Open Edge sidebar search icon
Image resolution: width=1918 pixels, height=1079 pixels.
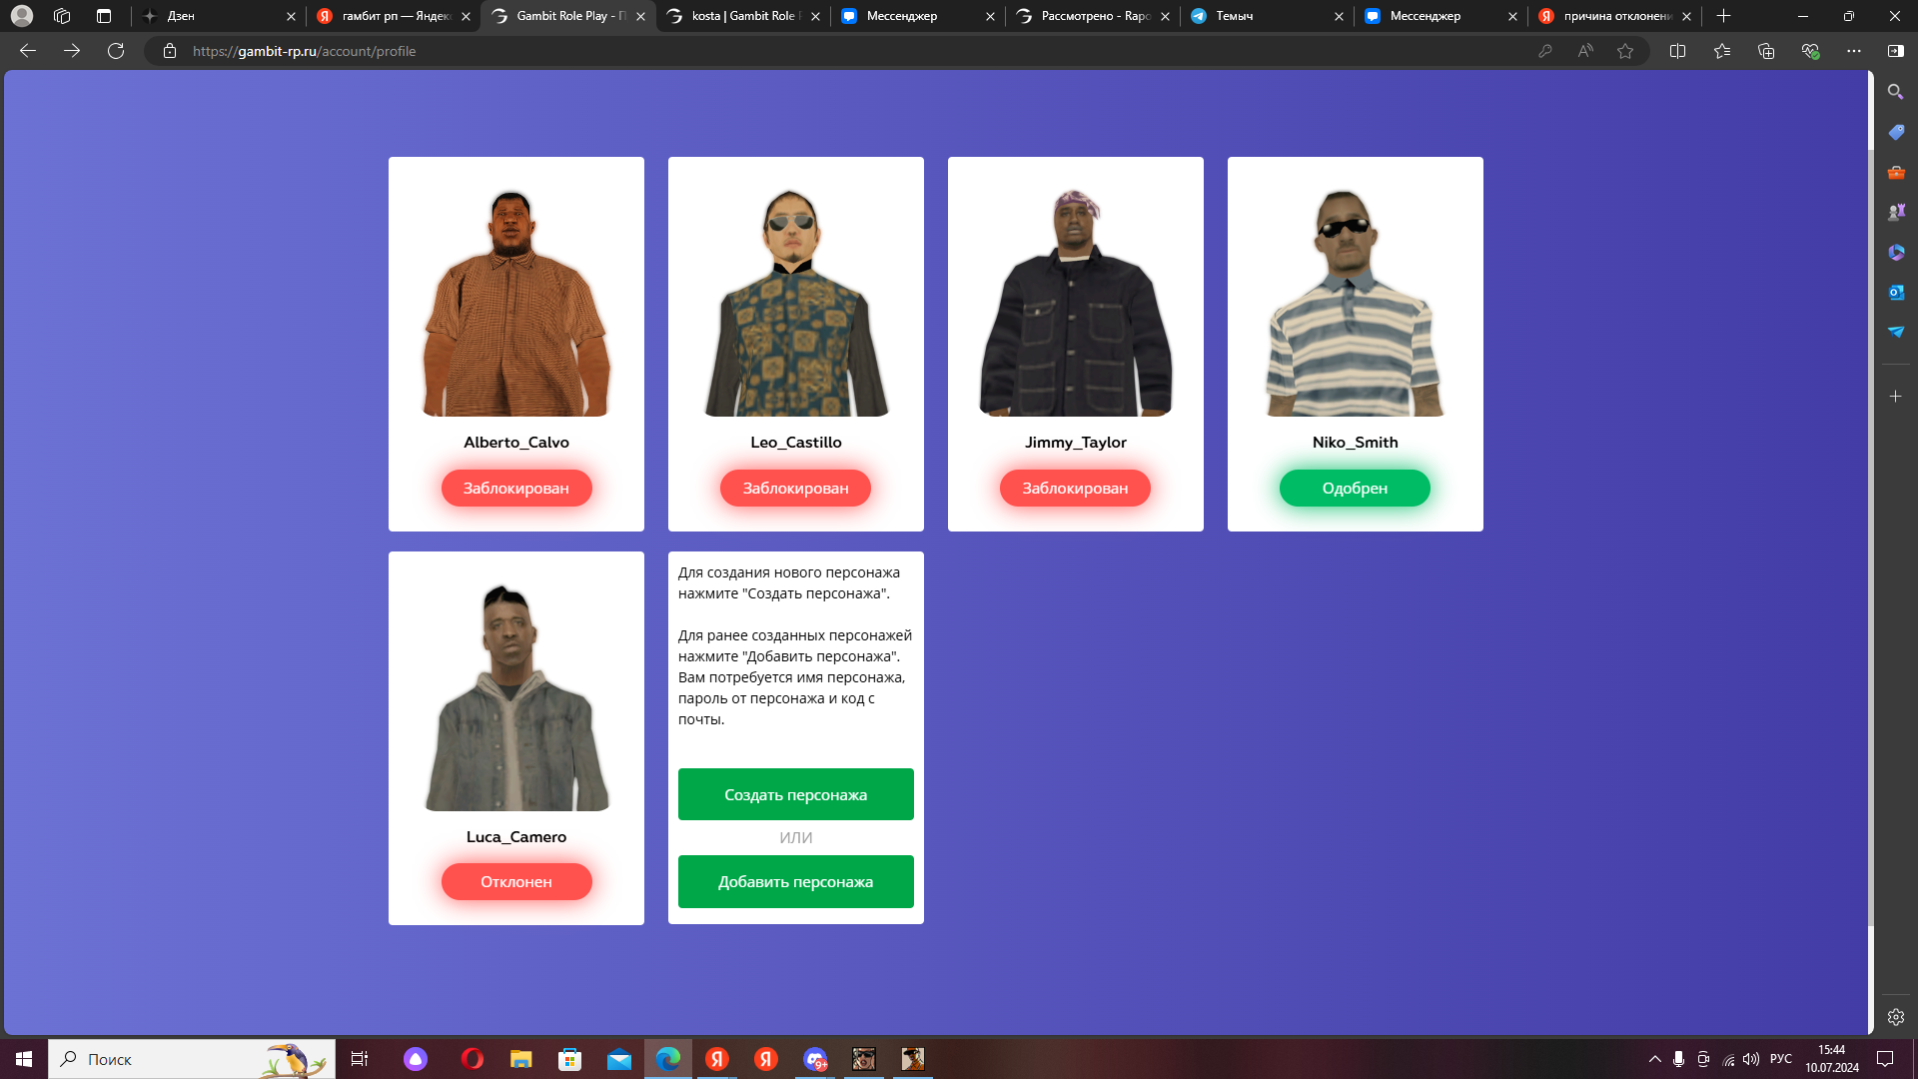point(1895,92)
